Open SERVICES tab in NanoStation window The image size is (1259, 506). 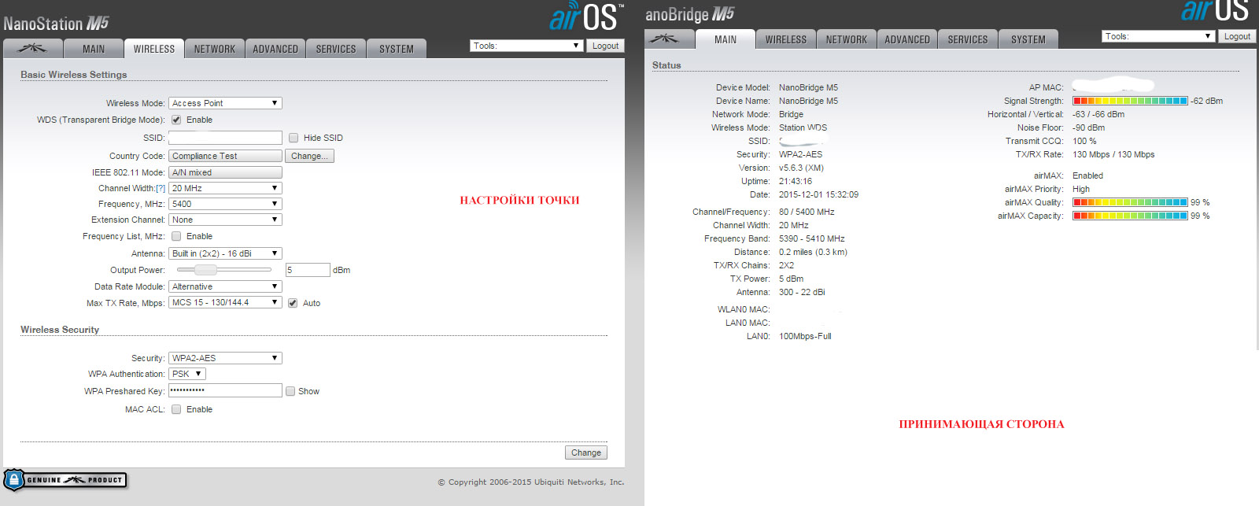coord(336,49)
